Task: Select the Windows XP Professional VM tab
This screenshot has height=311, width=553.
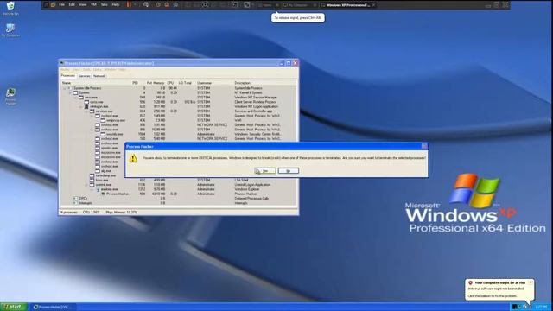Action: coord(347,5)
